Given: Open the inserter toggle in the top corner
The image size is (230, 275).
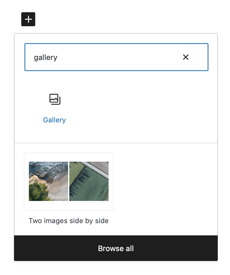Looking at the screenshot, I should click(x=28, y=19).
